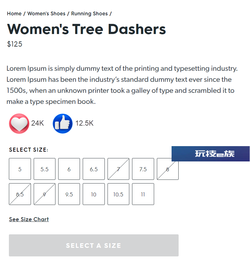Select the crossed-out size 7
The width and height of the screenshot is (250, 261).
click(118, 169)
